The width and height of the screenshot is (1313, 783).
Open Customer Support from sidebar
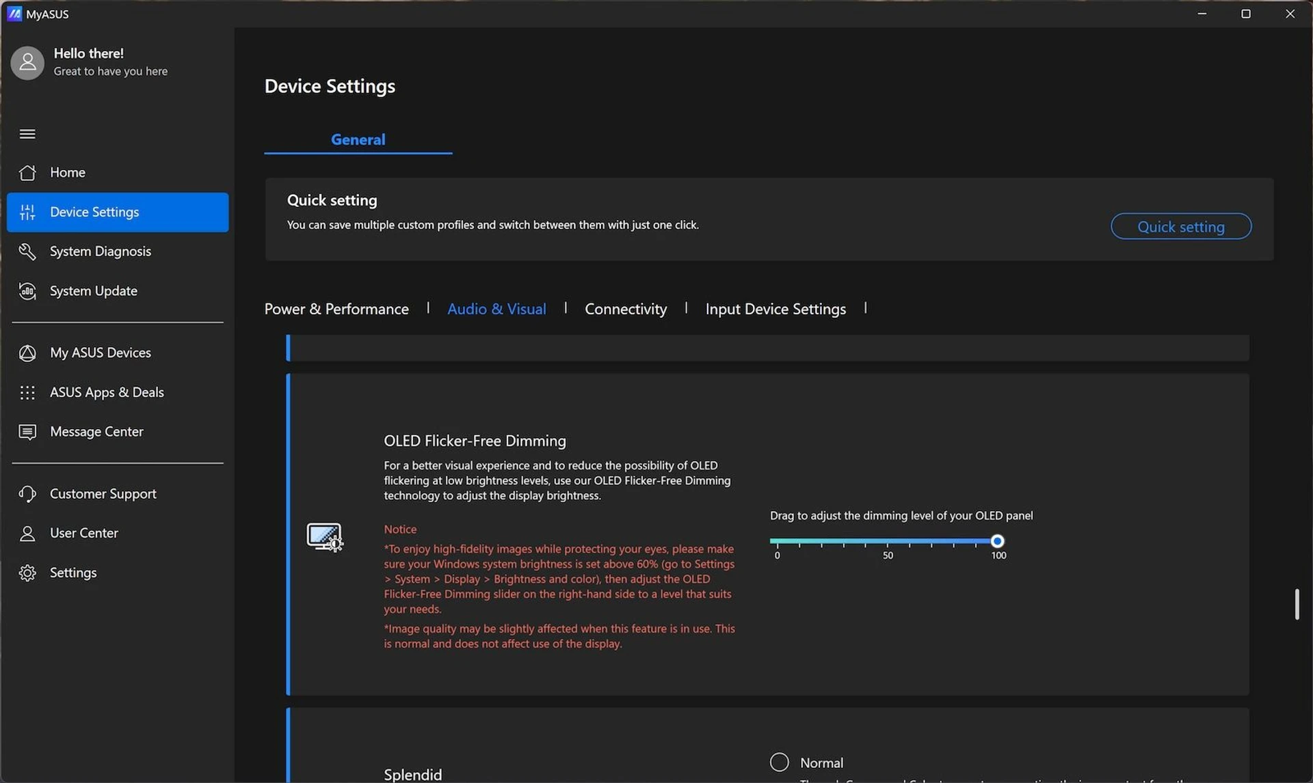[x=118, y=494]
